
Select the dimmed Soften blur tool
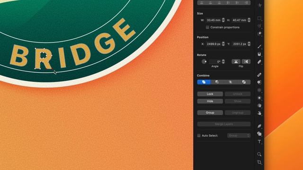(x=259, y=90)
